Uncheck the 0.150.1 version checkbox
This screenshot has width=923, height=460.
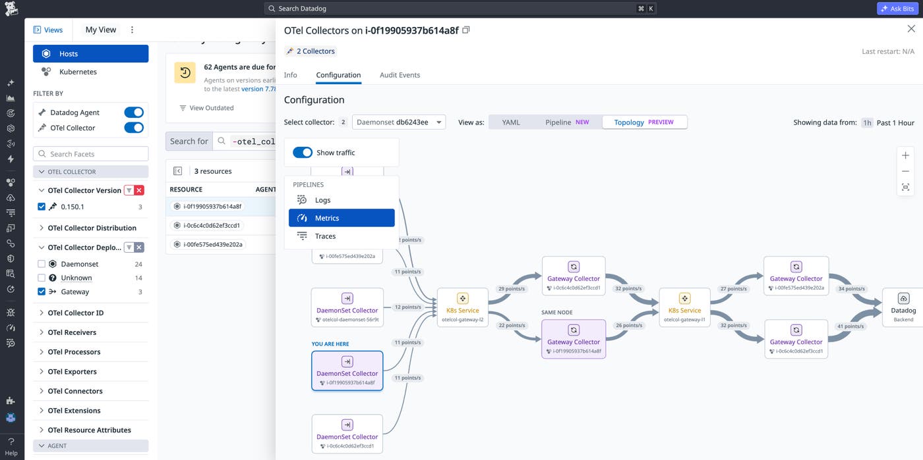42,207
